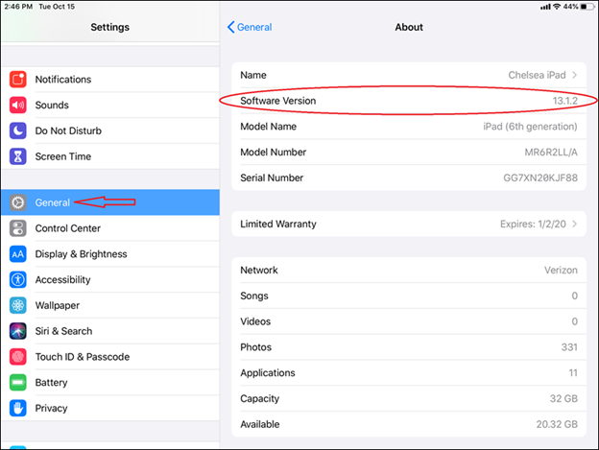Tap the 'Verizon' network value
The height and width of the screenshot is (450, 599).
coord(561,271)
